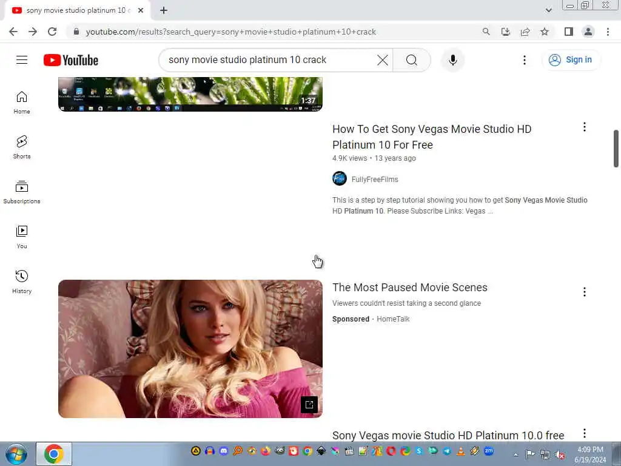Click the zoom magnifier icon in address bar

click(x=486, y=32)
